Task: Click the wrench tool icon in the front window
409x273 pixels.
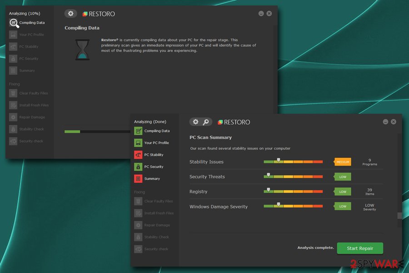Action: click(x=206, y=122)
